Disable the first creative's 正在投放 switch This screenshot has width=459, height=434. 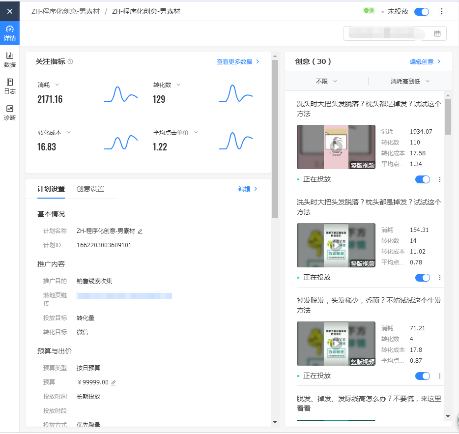423,179
